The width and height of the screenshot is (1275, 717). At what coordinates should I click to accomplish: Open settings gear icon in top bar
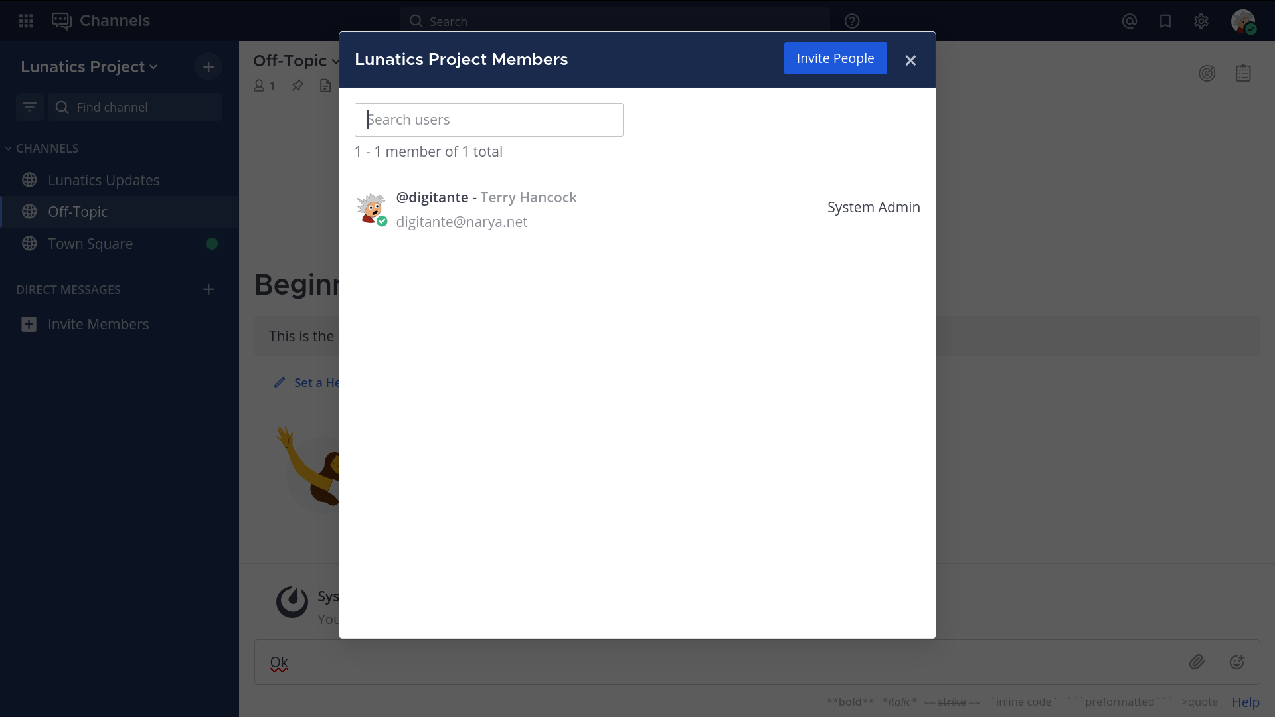[x=1201, y=21]
